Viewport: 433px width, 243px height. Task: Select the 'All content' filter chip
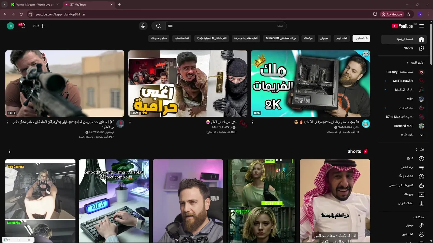point(361,38)
